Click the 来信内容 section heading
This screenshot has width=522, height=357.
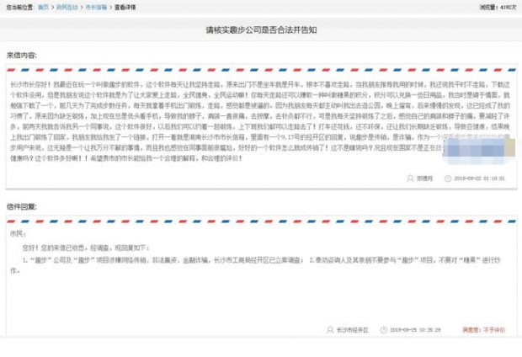(x=22, y=56)
